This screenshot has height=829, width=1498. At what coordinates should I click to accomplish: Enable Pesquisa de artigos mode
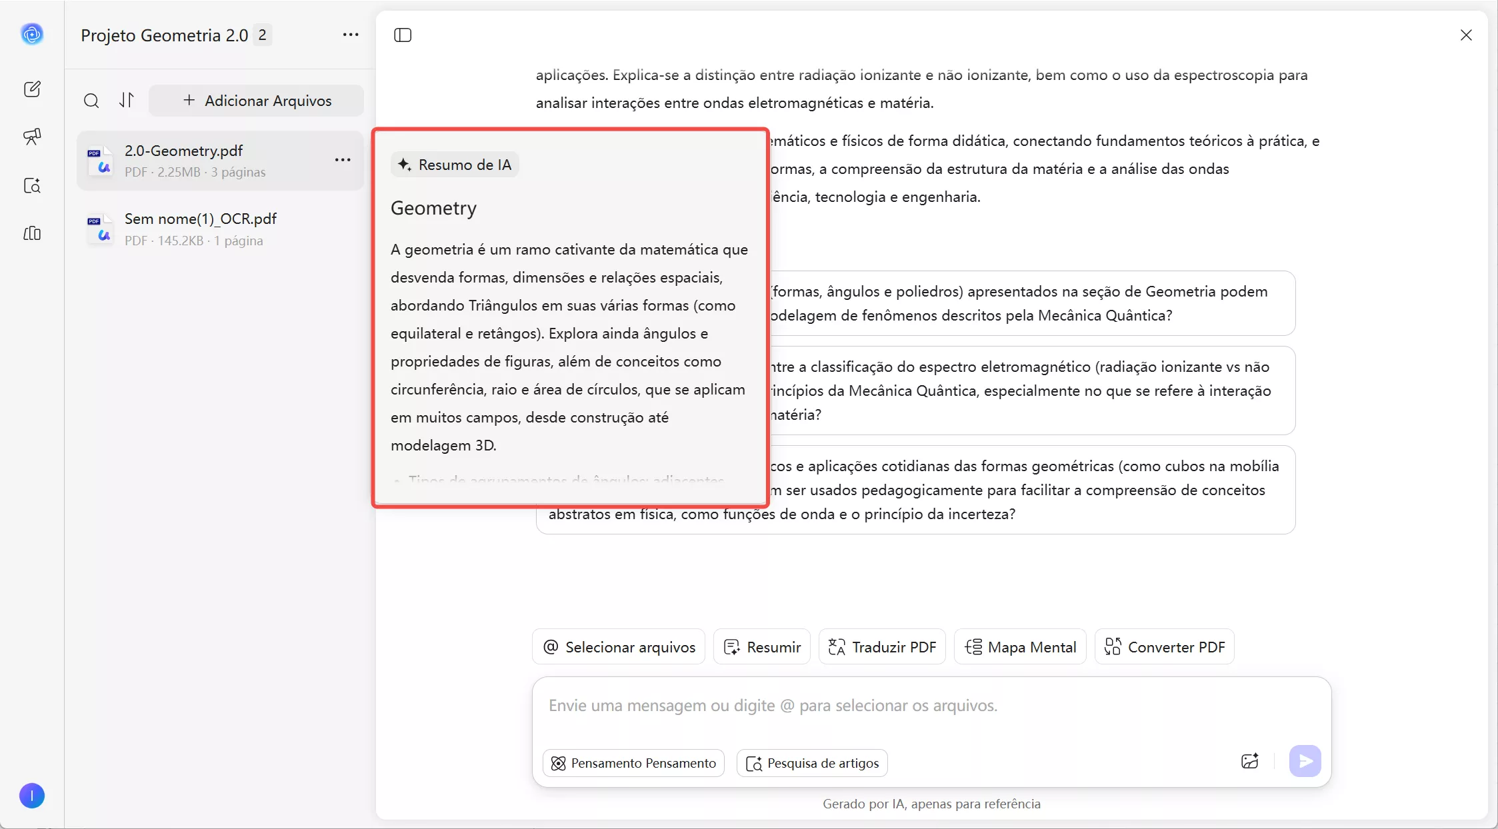pos(811,763)
